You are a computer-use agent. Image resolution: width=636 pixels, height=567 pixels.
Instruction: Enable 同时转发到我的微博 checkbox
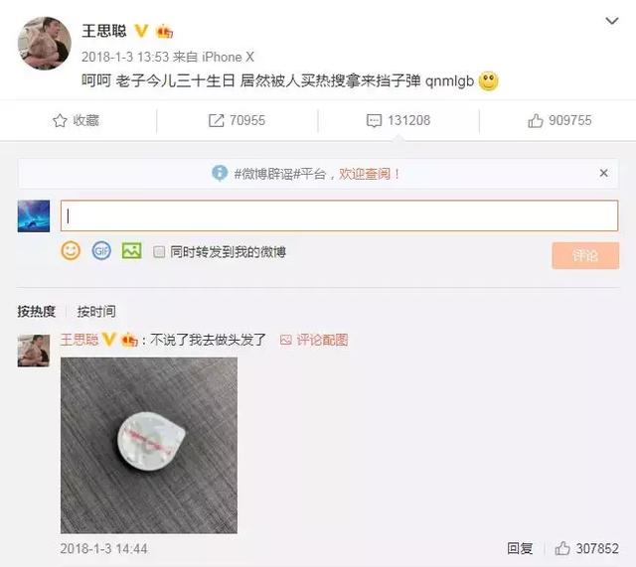[159, 252]
